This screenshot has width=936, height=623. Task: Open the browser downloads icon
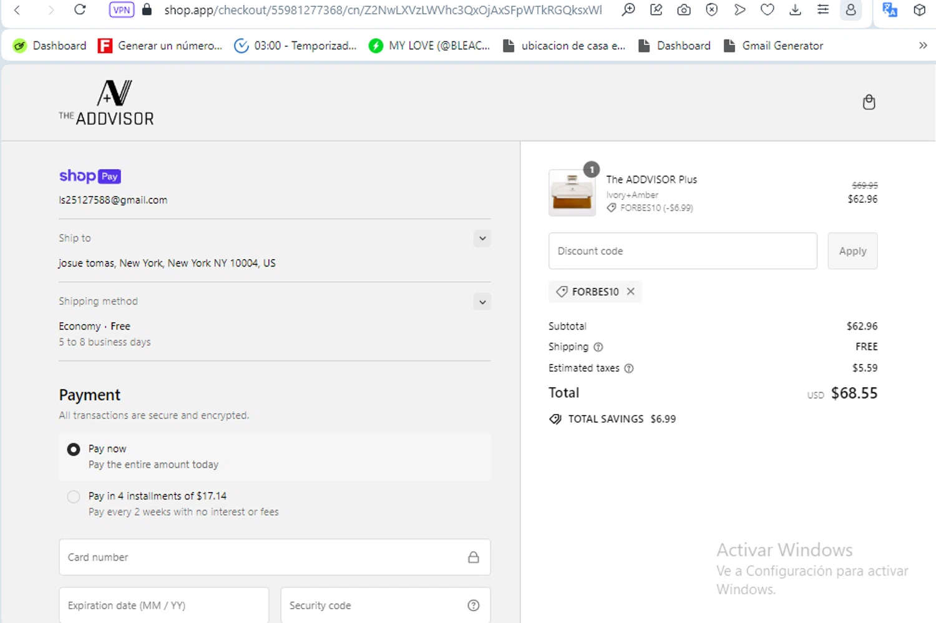click(795, 9)
